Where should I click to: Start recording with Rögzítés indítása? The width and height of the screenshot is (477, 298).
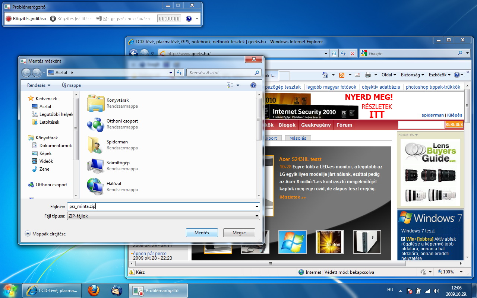pyautogui.click(x=26, y=19)
